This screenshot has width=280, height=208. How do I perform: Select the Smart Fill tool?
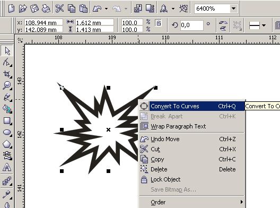pyautogui.click(x=7, y=109)
